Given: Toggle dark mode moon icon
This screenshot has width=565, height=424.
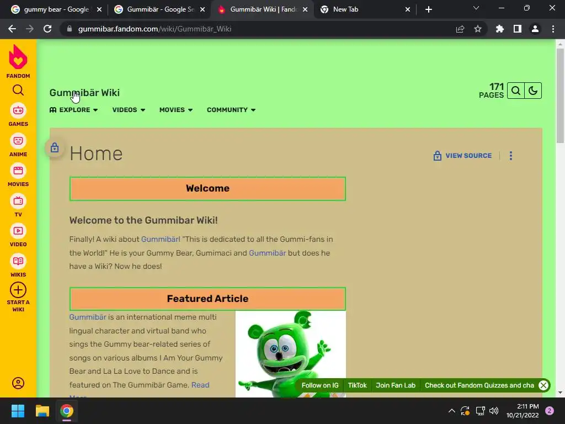Looking at the screenshot, I should (x=533, y=91).
